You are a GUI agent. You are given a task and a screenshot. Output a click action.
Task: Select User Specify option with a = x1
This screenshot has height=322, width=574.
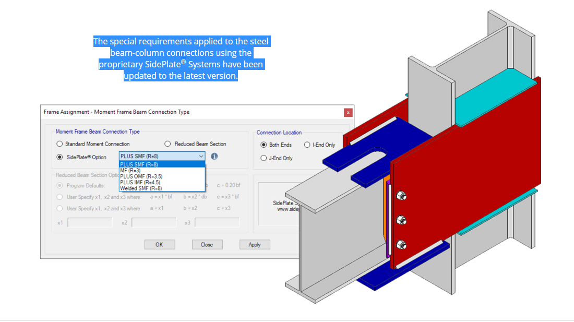(59, 208)
